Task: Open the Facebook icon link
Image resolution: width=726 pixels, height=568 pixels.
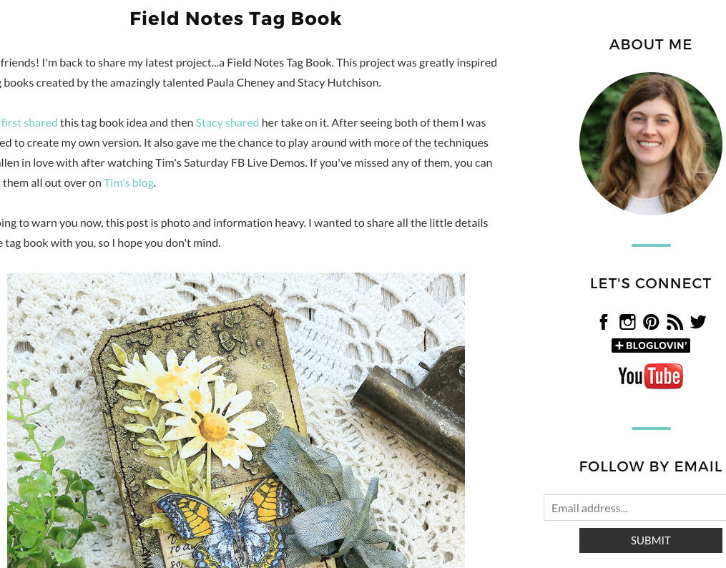Action: (x=603, y=322)
